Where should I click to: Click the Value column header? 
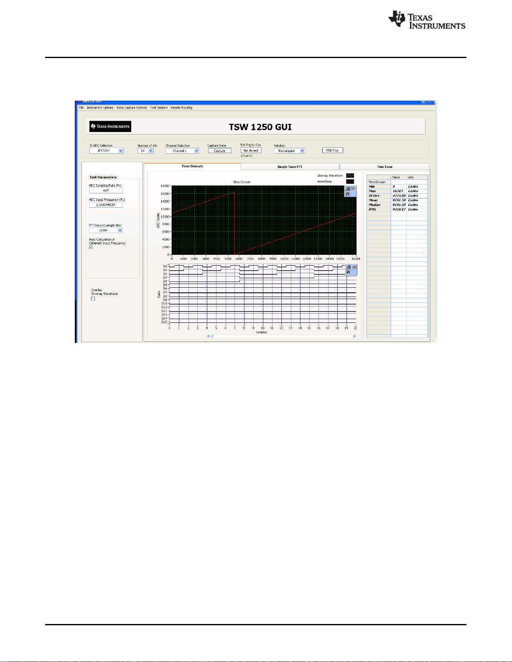click(399, 177)
